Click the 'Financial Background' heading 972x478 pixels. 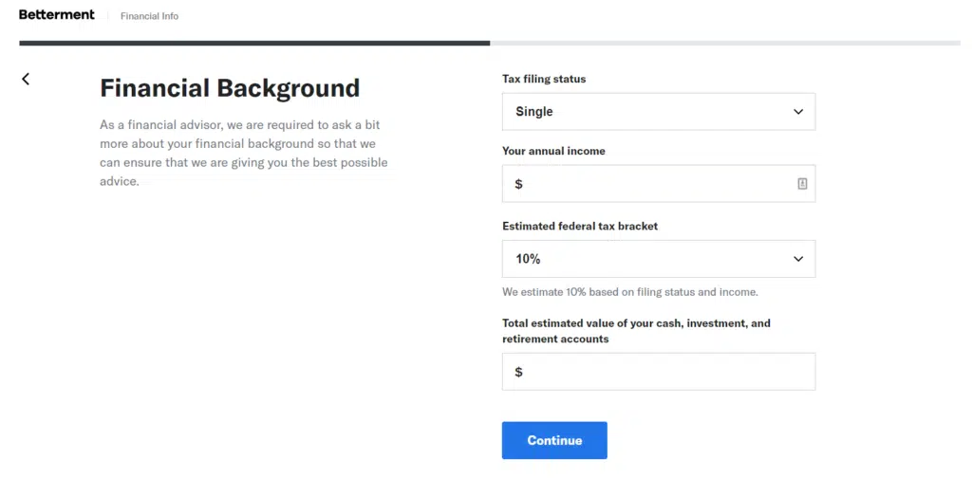(x=230, y=88)
